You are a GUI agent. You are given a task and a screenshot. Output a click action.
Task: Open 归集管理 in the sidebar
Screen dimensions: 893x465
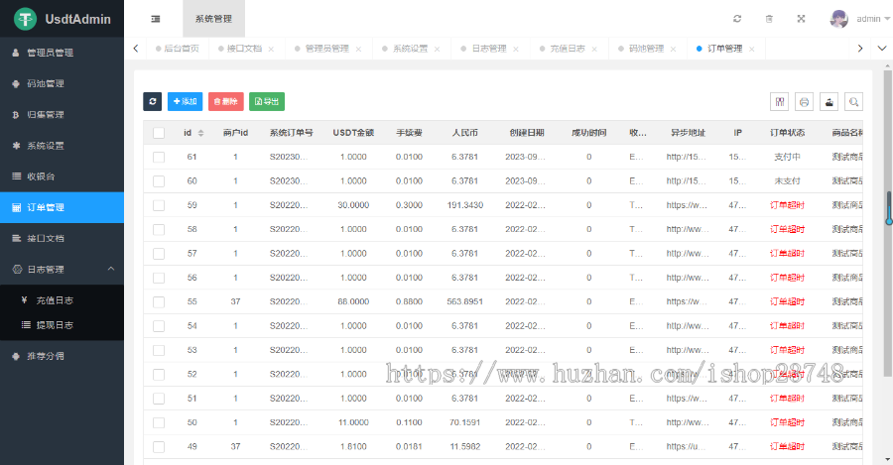click(x=63, y=114)
